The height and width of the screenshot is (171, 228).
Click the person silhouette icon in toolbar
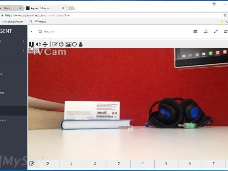[81, 44]
